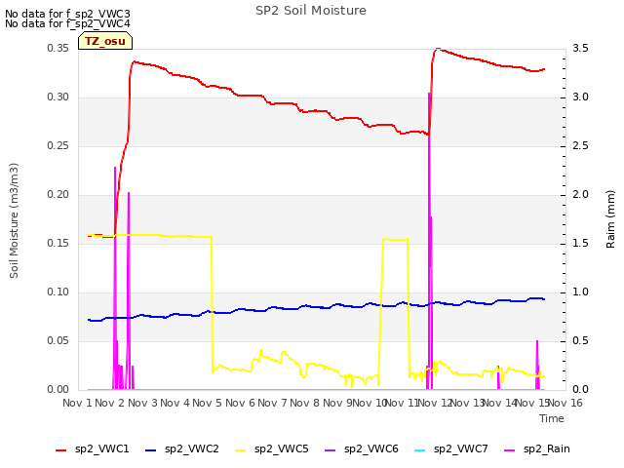Click the purple sp2_VWC6 legend color marker
Image resolution: width=624 pixels, height=468 pixels.
(x=331, y=450)
